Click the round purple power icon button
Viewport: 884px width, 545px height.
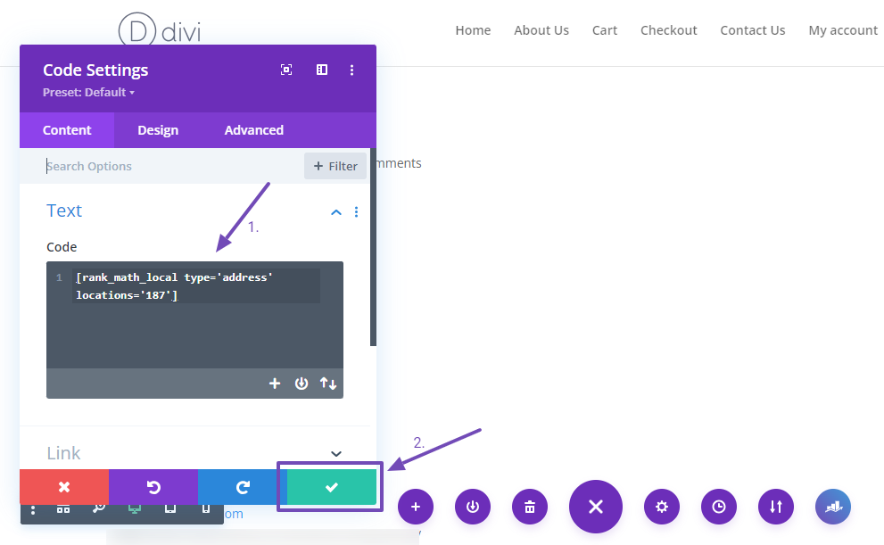pos(473,507)
